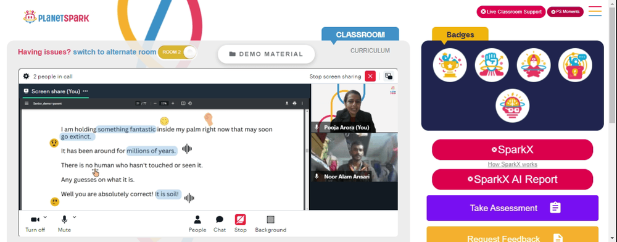Mute the microphone
The width and height of the screenshot is (617, 242).
(x=64, y=223)
